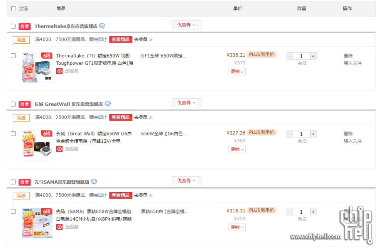The height and width of the screenshot is (250, 378).
Task: Open Thermaltake power supply thumbnail
Action: [x=37, y=68]
